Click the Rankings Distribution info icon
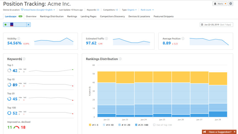This screenshot has height=134, width=238. 120,59
